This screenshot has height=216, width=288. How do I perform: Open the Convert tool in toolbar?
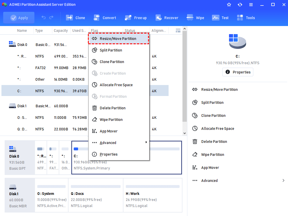(x=97, y=18)
